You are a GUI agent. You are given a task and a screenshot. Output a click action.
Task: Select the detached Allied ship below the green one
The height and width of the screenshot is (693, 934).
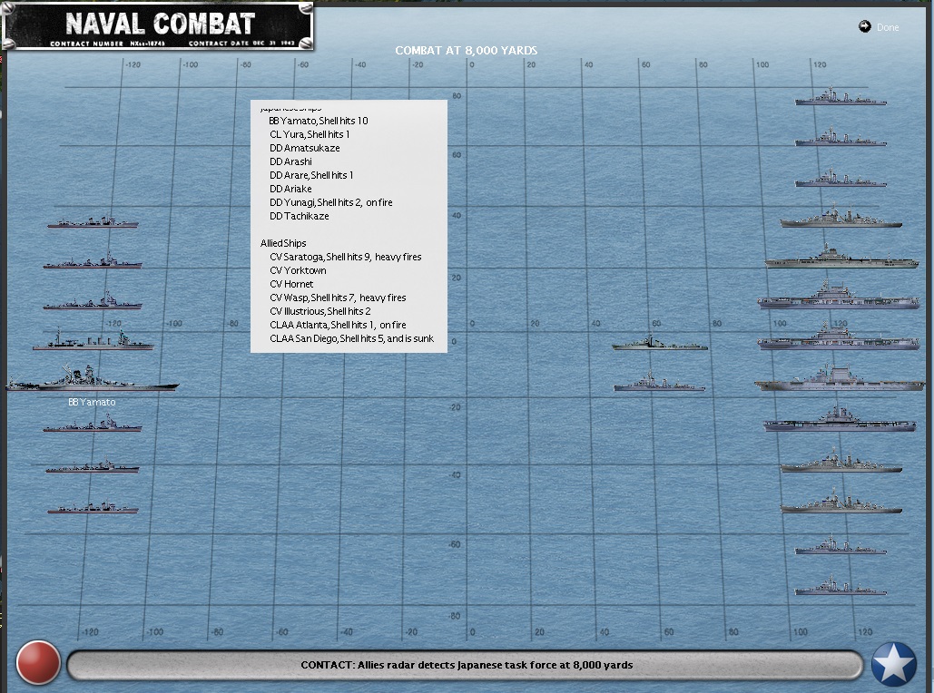[x=659, y=383]
